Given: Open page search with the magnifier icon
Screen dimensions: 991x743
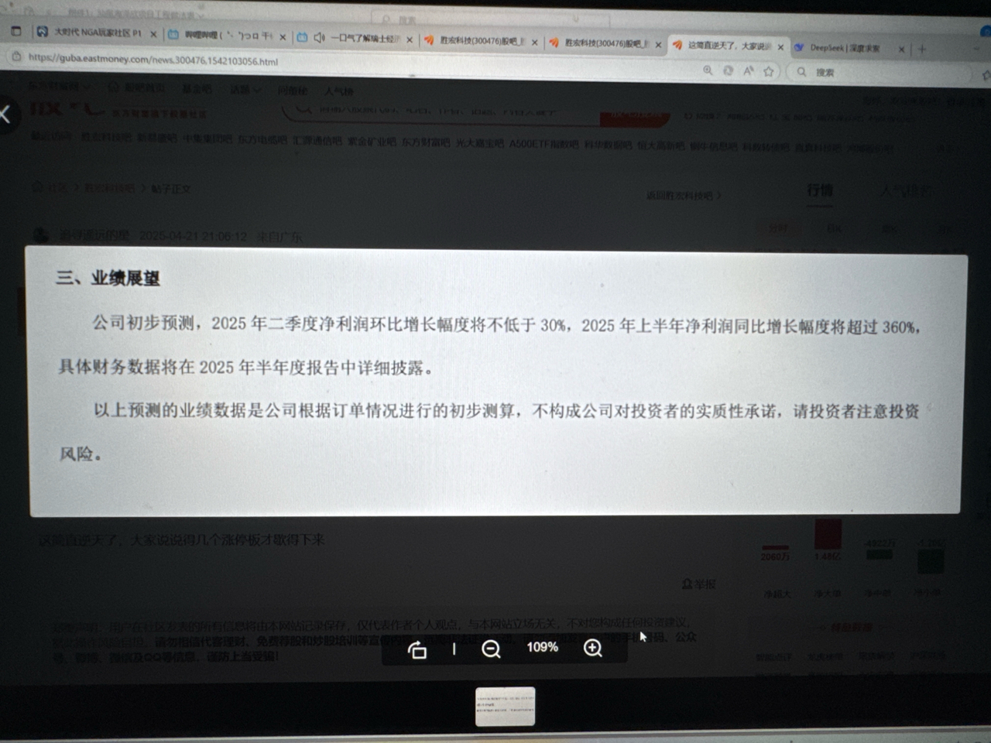Looking at the screenshot, I should [707, 71].
